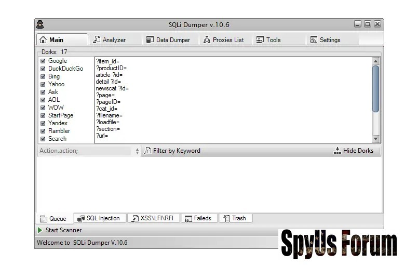Image resolution: width=405 pixels, height=265 pixels.
Task: Click the Data Dumper database icon
Action: (150, 40)
